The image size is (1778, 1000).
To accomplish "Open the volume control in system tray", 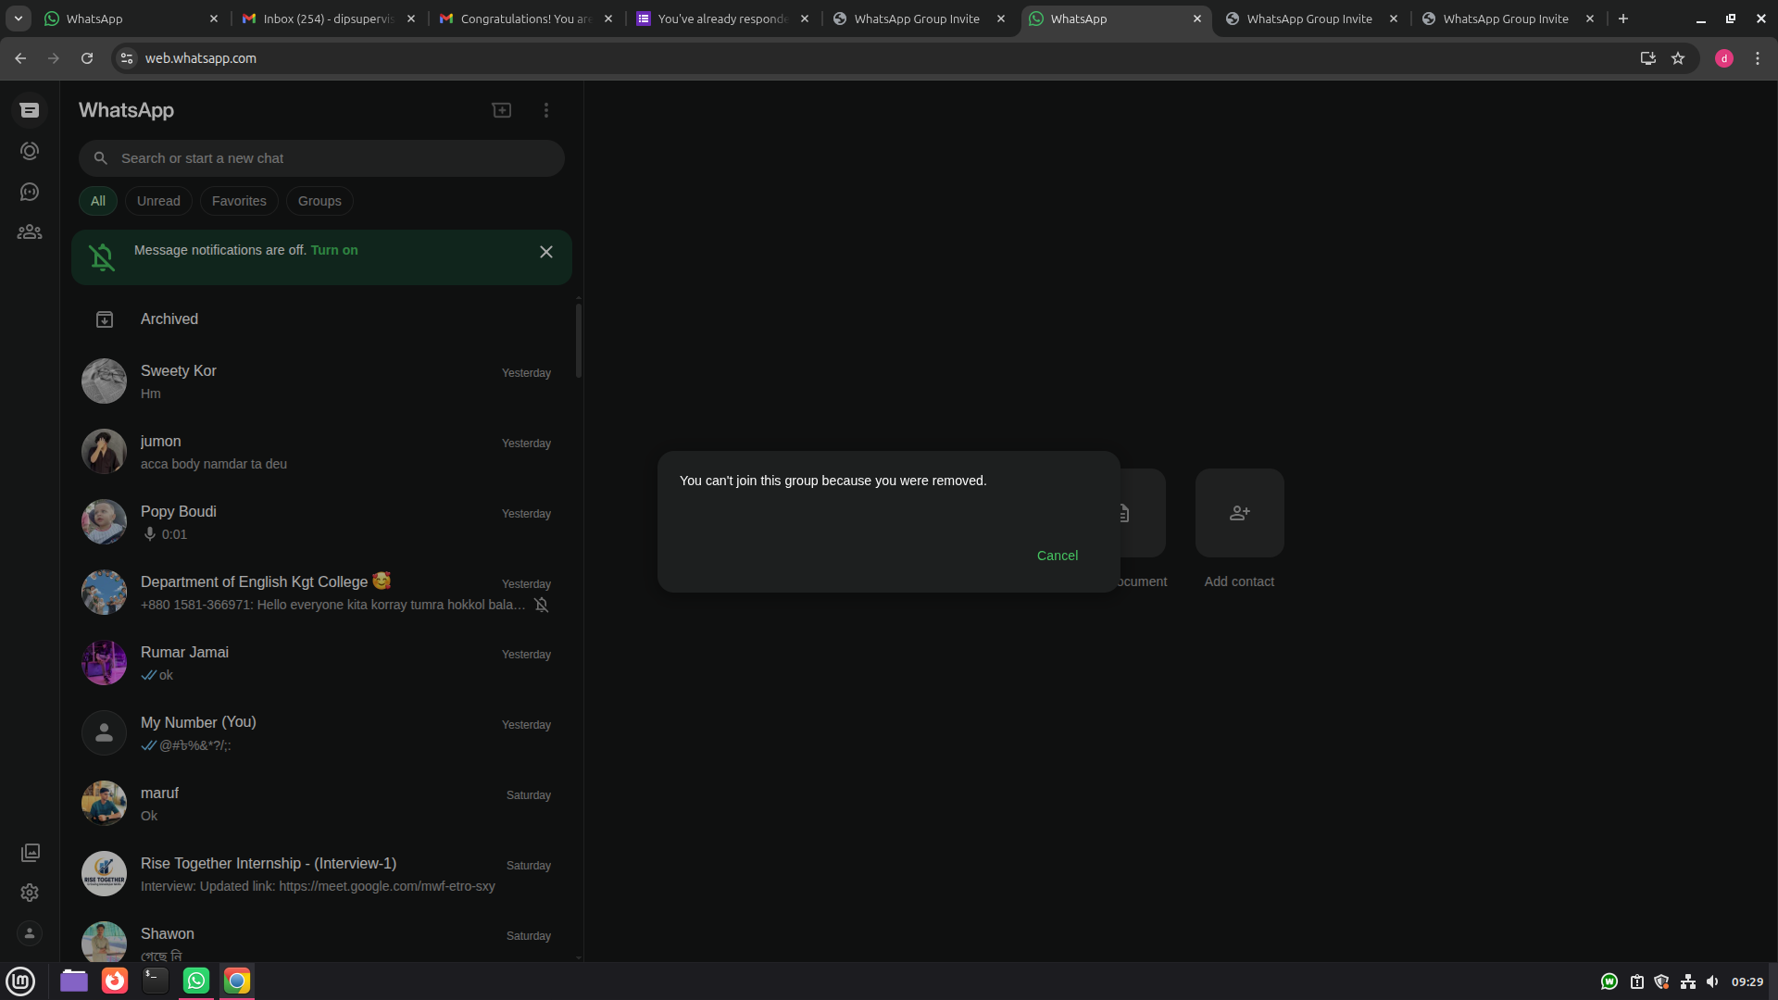I will point(1712,981).
